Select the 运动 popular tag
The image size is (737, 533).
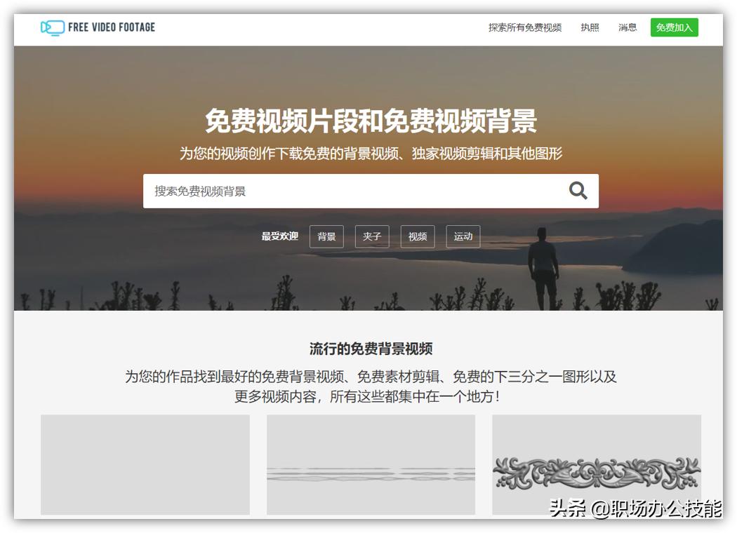[463, 236]
